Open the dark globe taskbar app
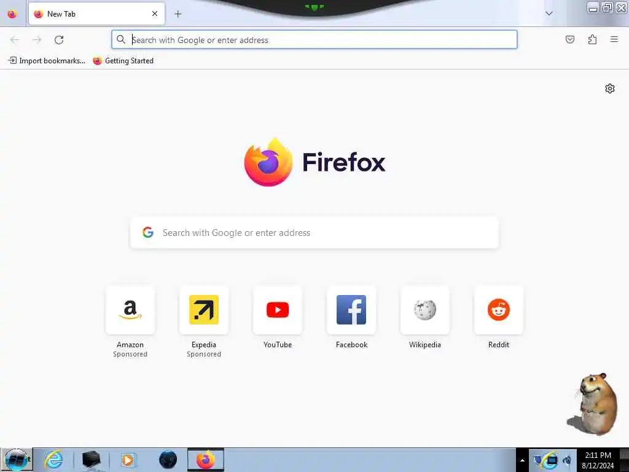This screenshot has height=472, width=629. (x=168, y=460)
